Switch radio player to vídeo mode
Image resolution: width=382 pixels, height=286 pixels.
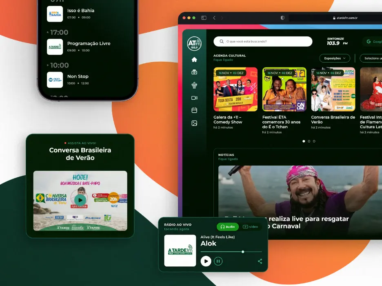251,227
